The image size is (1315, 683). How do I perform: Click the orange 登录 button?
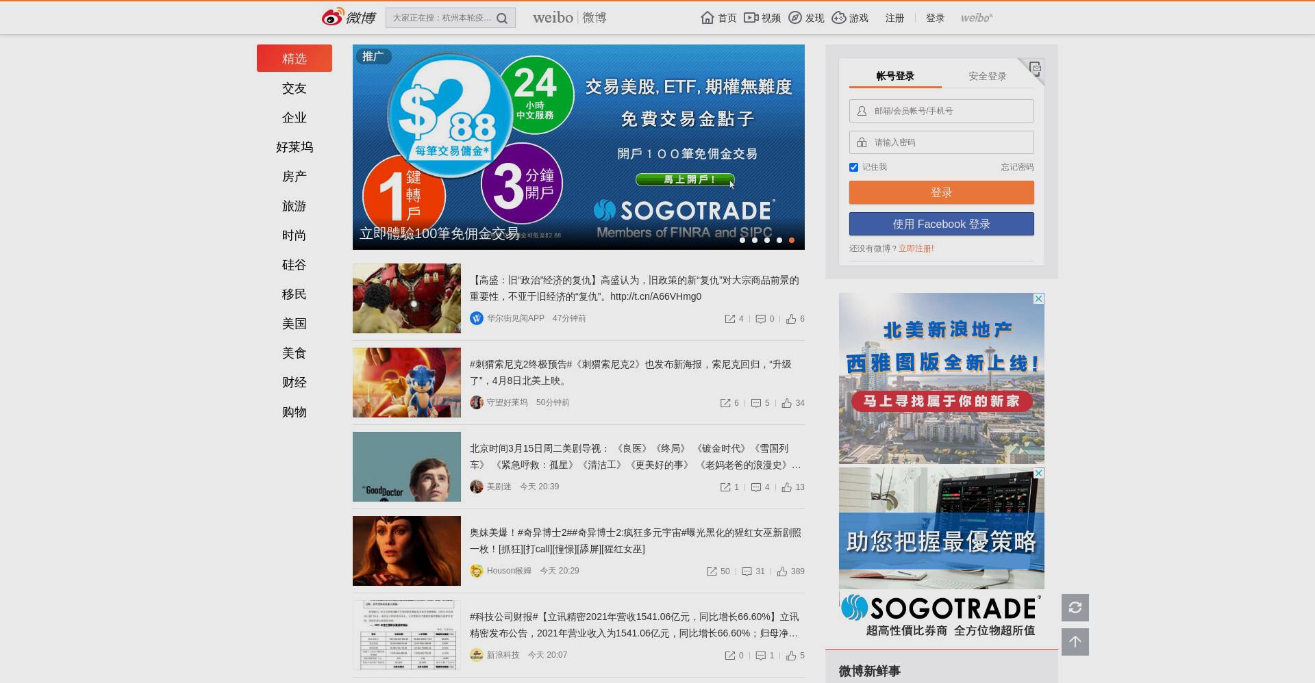pos(942,192)
